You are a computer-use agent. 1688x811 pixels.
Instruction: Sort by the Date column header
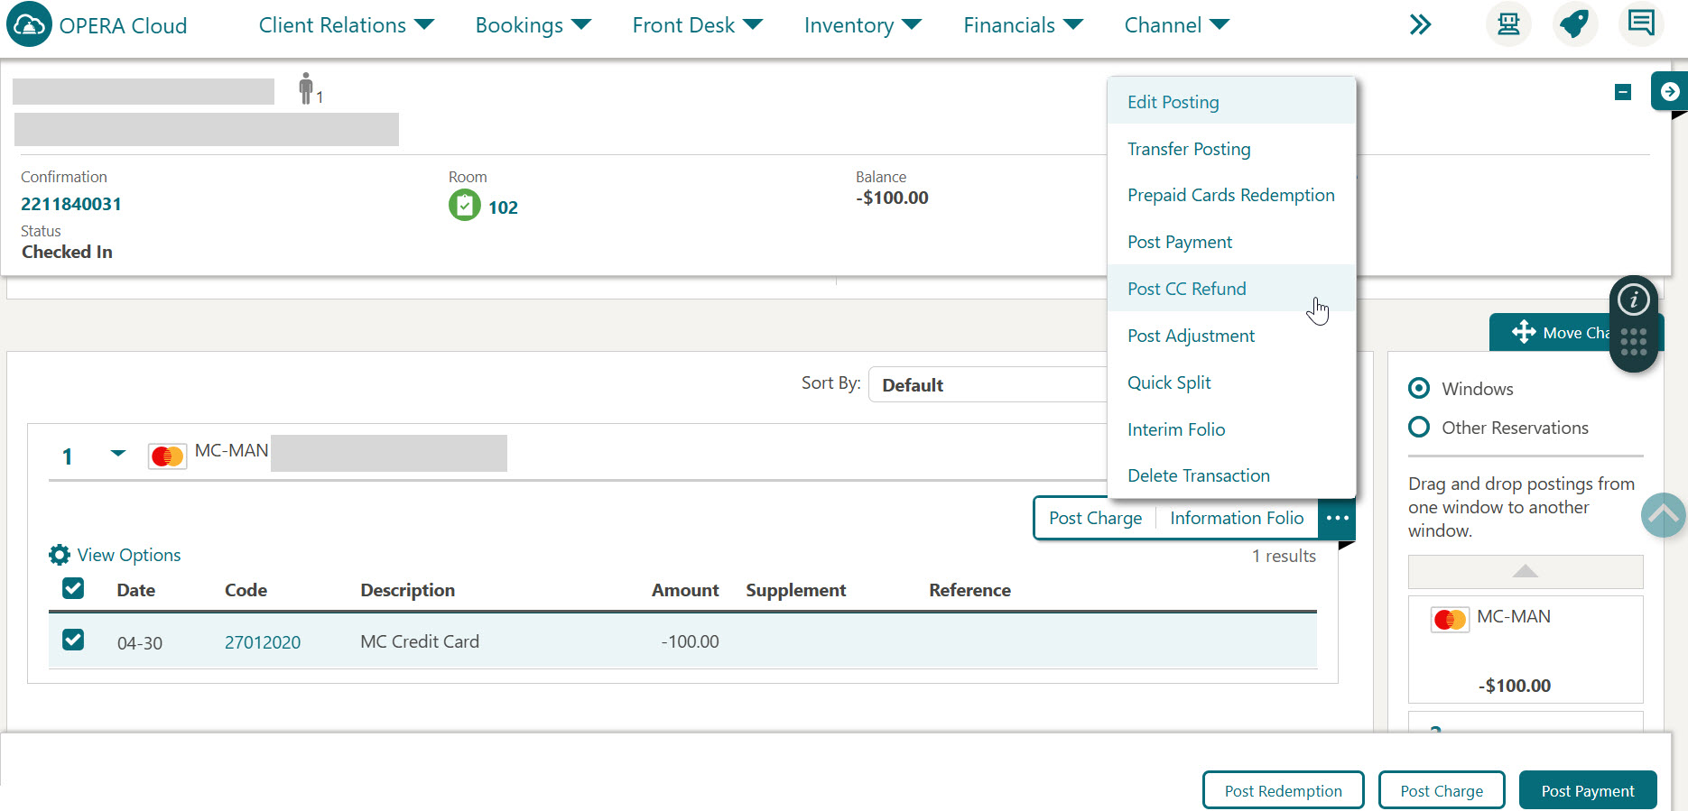136,590
